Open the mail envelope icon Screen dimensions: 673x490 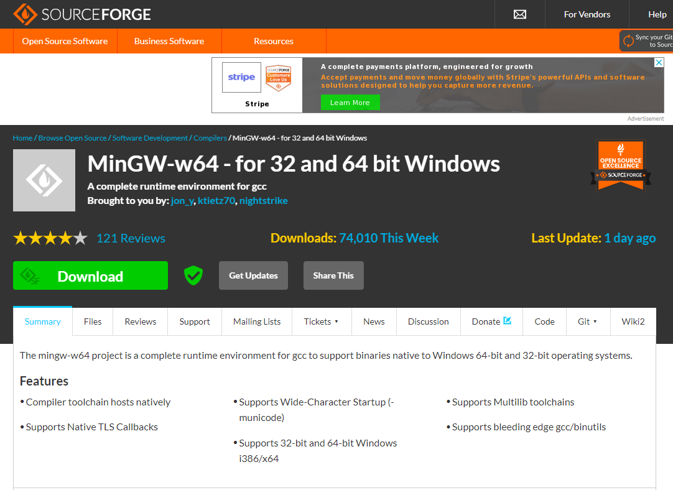520,14
